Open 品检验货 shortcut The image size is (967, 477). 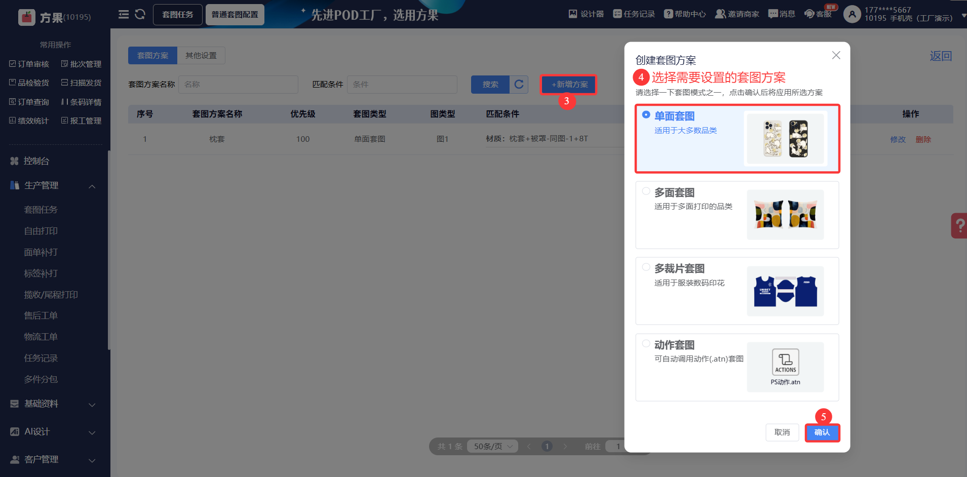(29, 83)
